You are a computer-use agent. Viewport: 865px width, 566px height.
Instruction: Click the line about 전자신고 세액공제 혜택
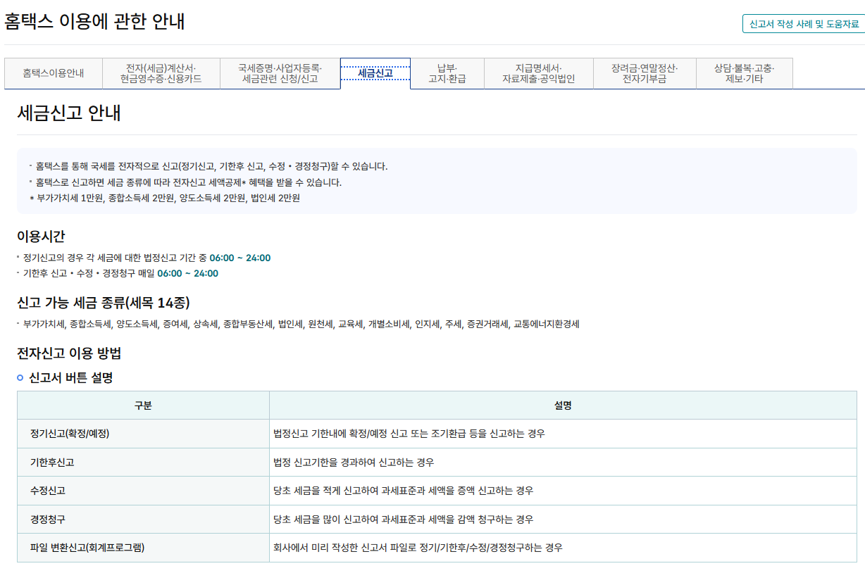click(x=188, y=182)
